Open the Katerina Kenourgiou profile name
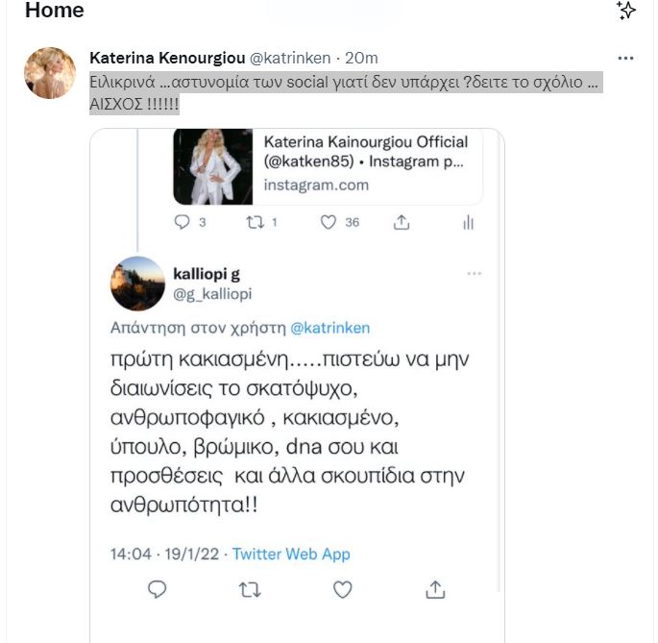Screen dimensions: 658x643 click(x=167, y=58)
